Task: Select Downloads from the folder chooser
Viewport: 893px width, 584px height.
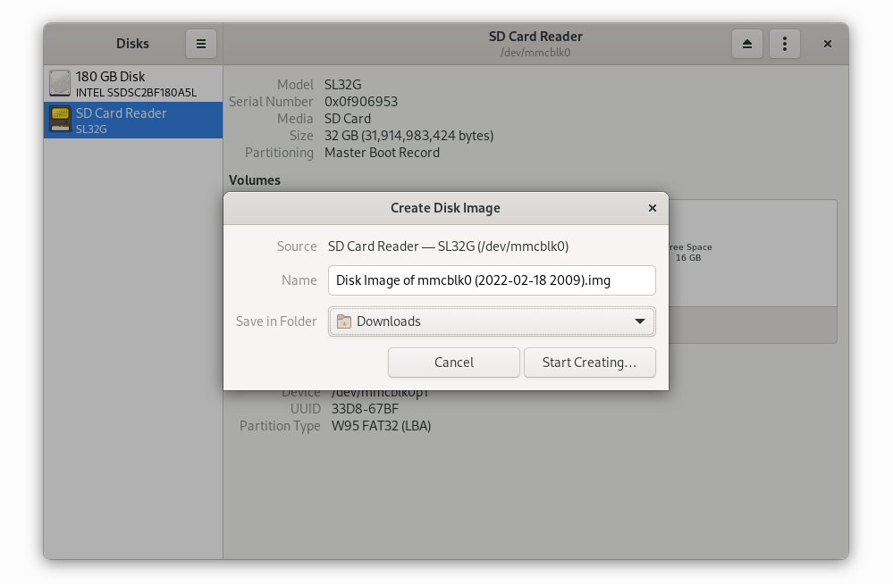Action: tap(492, 321)
